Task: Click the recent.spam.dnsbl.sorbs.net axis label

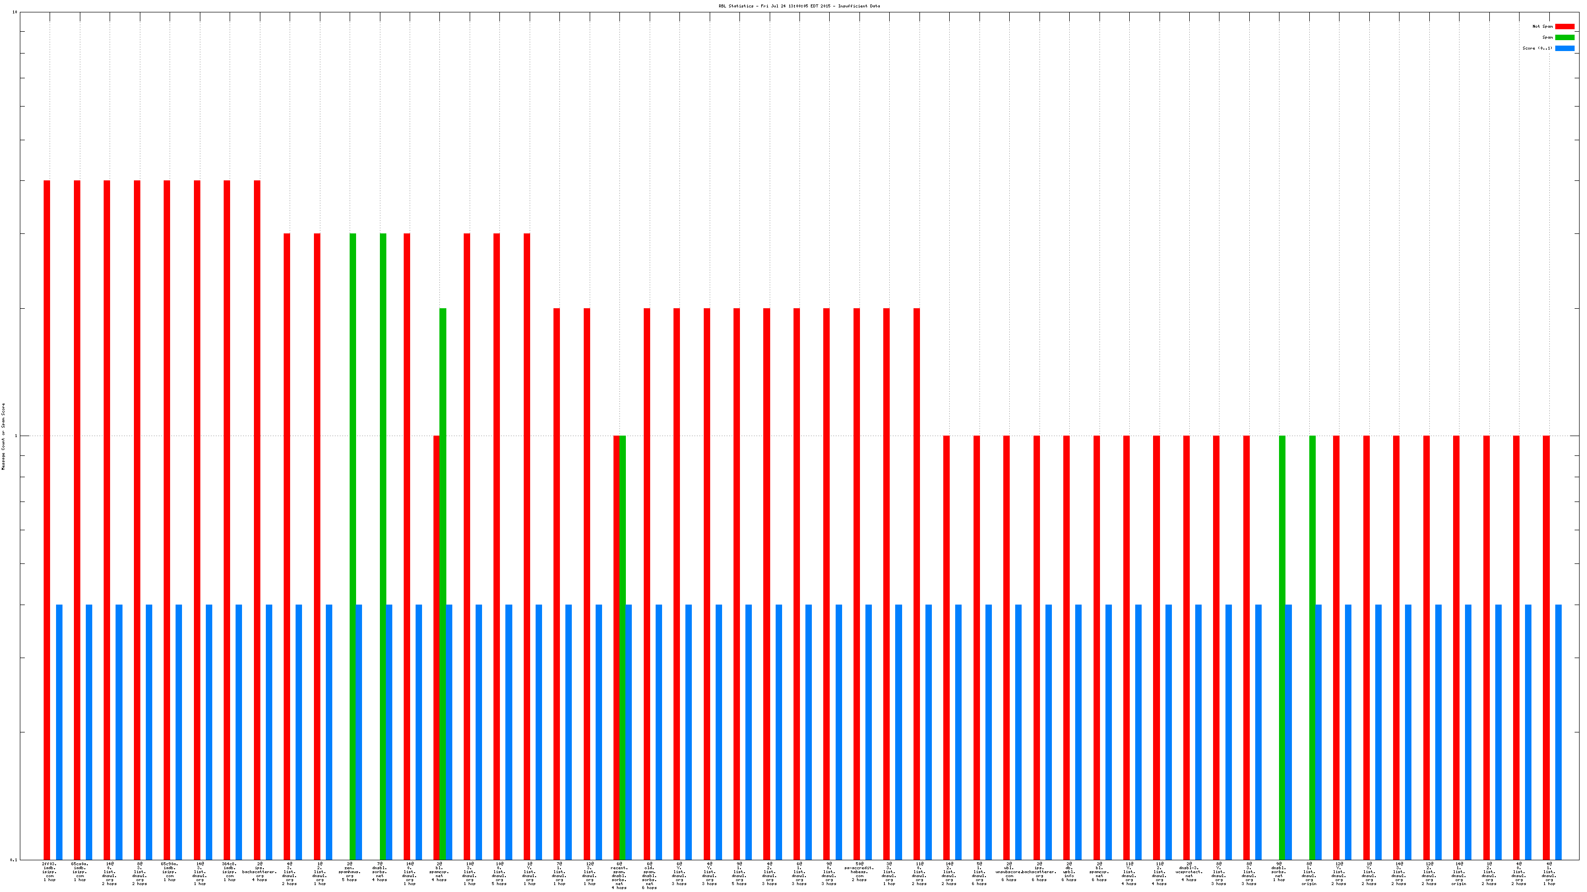Action: 619,875
